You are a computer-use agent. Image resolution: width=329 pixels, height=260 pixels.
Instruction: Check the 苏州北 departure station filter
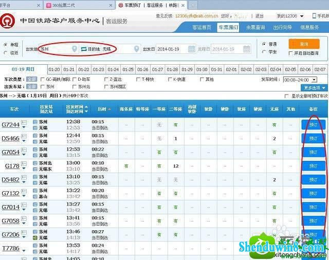74,87
